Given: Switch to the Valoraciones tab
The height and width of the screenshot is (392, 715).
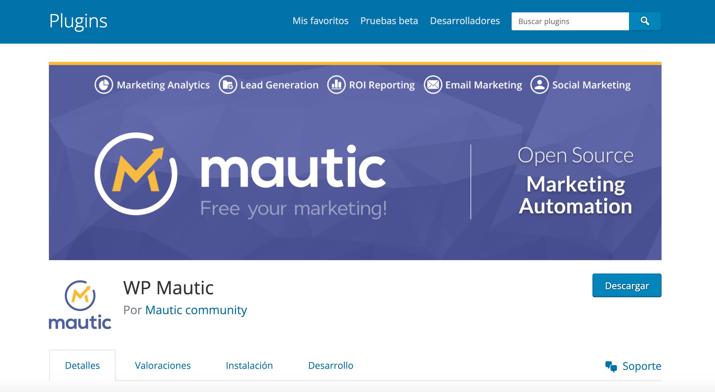Looking at the screenshot, I should (163, 365).
